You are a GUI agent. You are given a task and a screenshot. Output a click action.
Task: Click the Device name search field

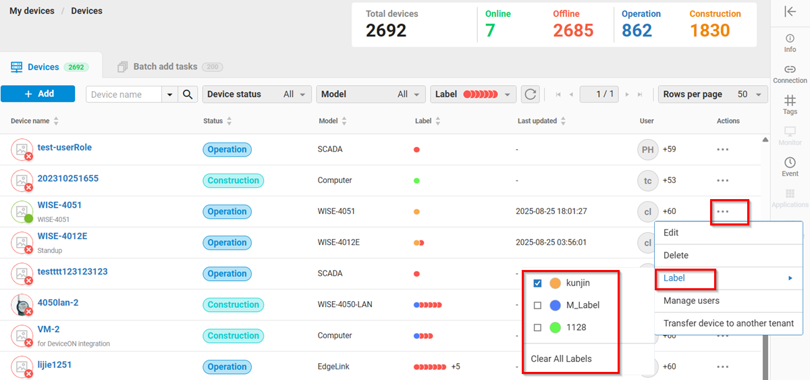124,94
